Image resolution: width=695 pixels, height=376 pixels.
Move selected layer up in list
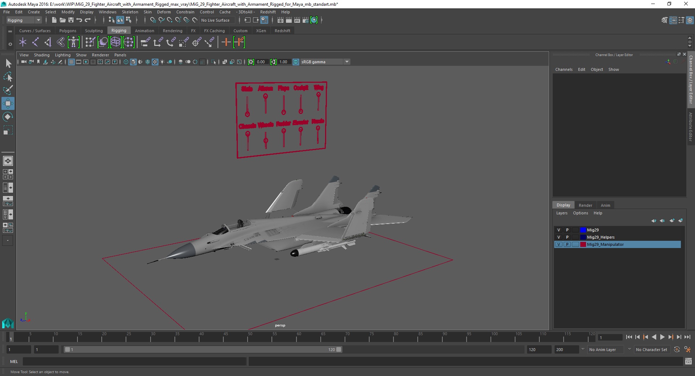coord(654,221)
